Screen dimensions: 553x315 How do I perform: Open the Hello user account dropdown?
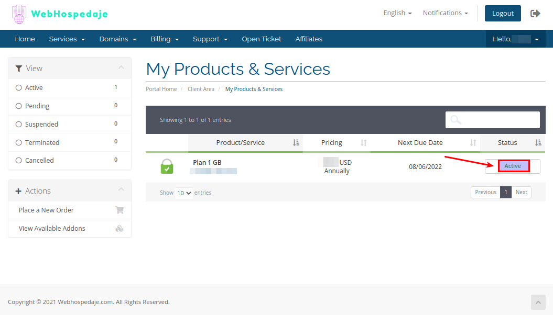516,39
